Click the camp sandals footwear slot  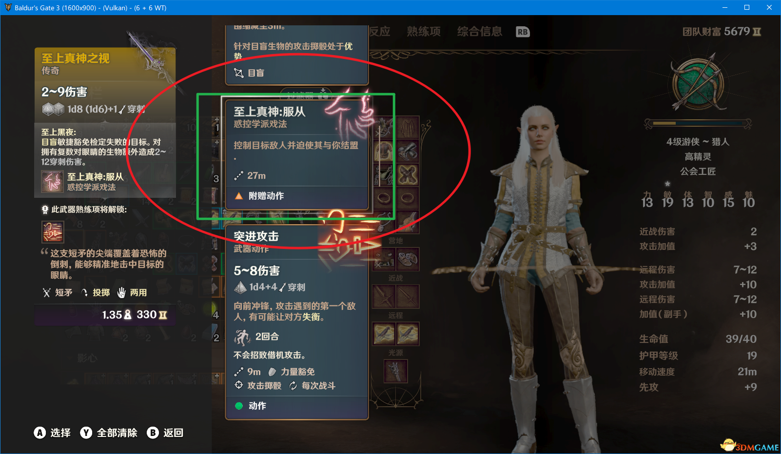(408, 259)
